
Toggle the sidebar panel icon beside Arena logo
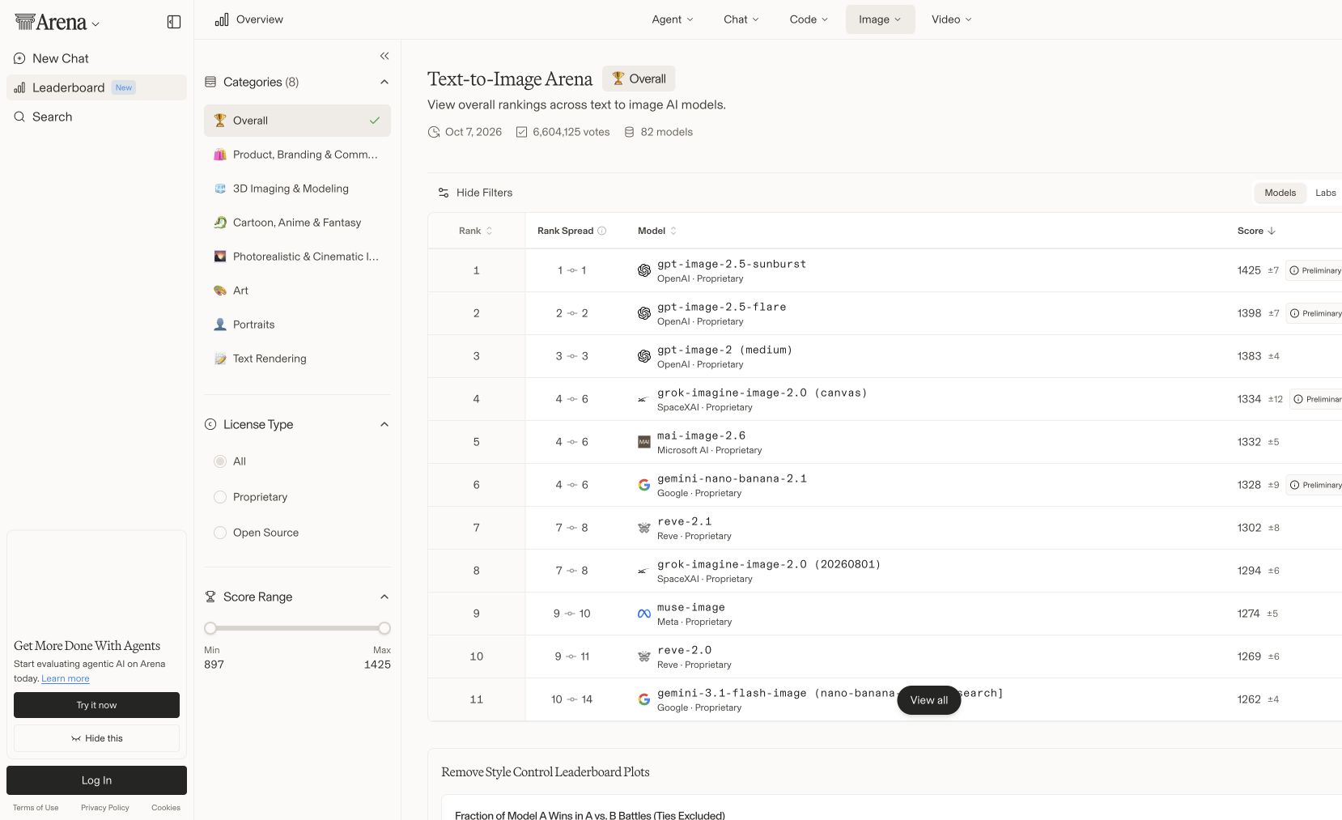pos(174,22)
